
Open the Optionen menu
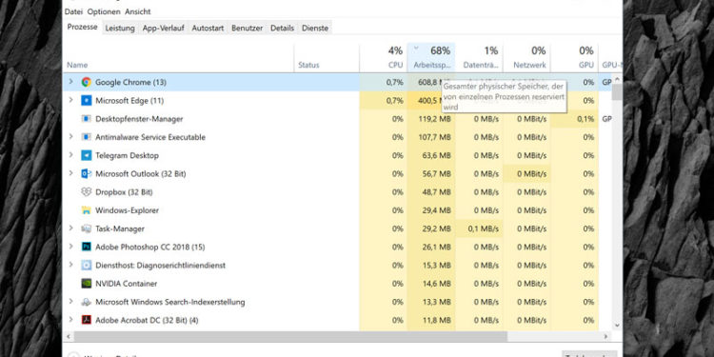tap(104, 11)
